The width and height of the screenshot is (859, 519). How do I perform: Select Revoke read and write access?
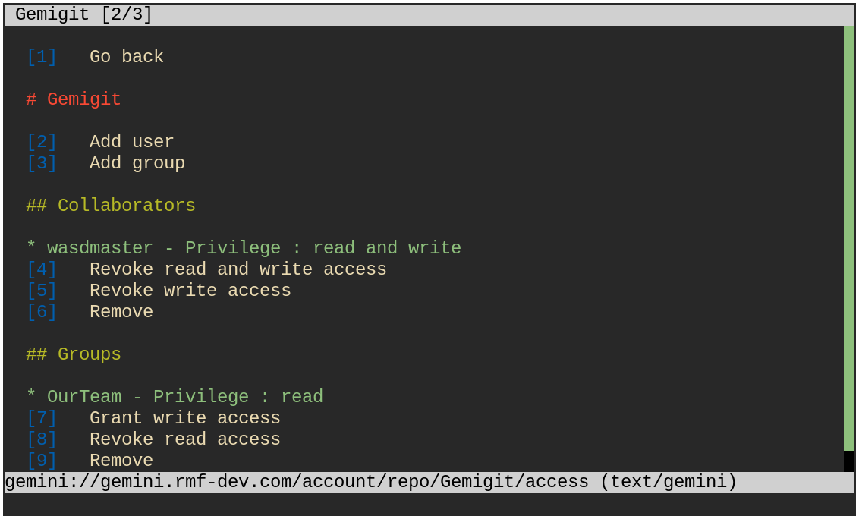pos(238,269)
